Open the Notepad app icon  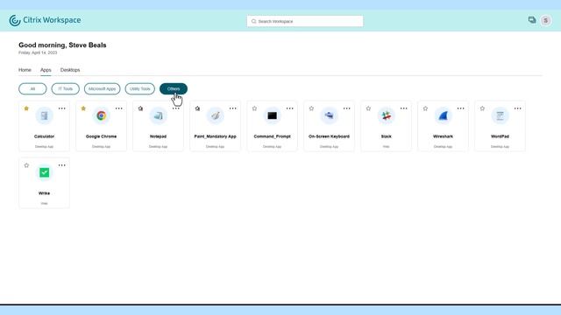click(x=158, y=115)
